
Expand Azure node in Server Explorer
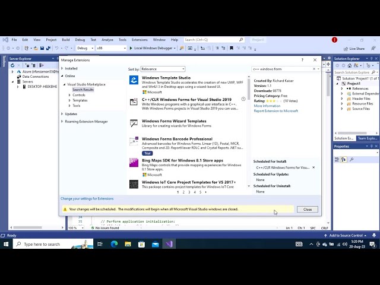coord(12,71)
